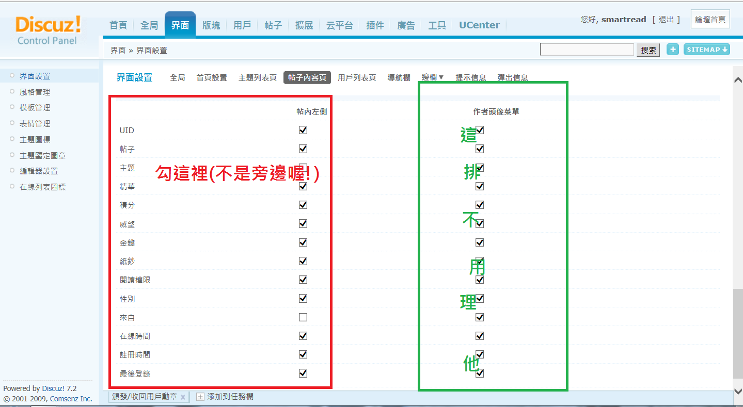Image resolution: width=743 pixels, height=407 pixels.
Task: Switch to 彈出信息 sub-tab
Action: coord(513,78)
